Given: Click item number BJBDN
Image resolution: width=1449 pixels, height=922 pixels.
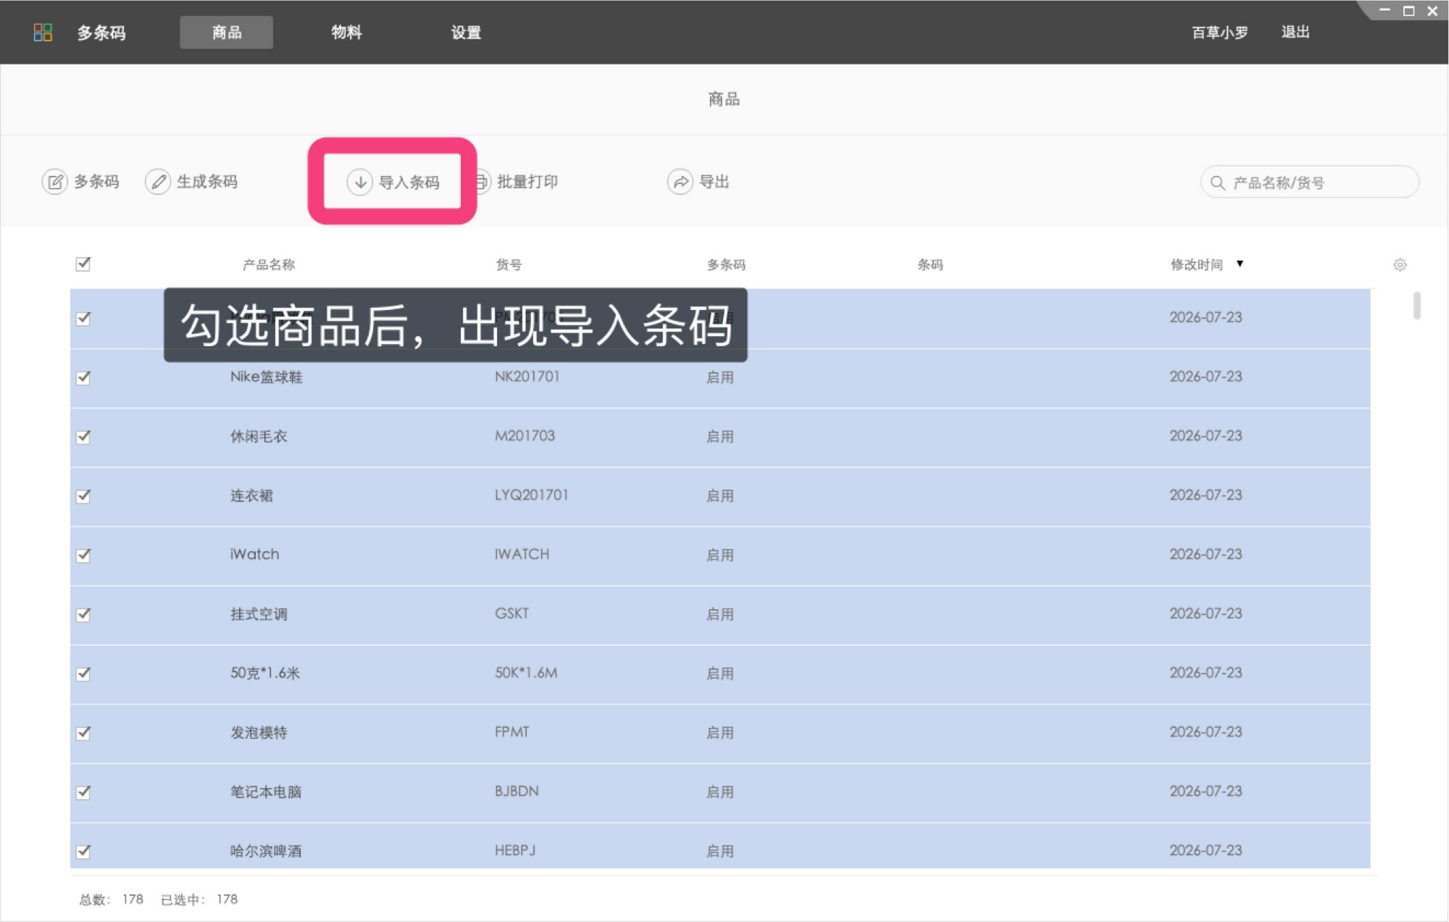Looking at the screenshot, I should (x=517, y=792).
